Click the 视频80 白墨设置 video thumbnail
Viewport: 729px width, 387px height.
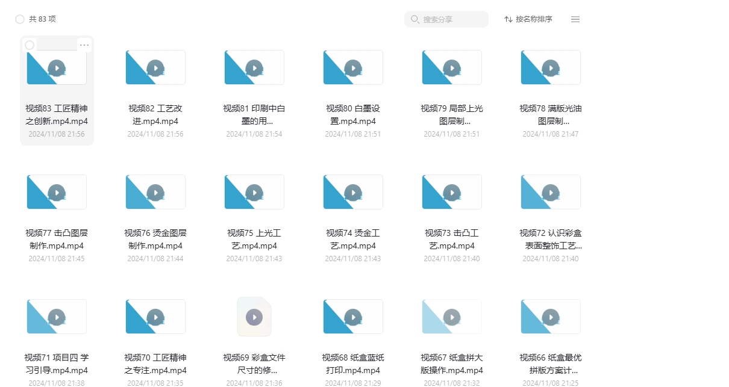pyautogui.click(x=352, y=67)
